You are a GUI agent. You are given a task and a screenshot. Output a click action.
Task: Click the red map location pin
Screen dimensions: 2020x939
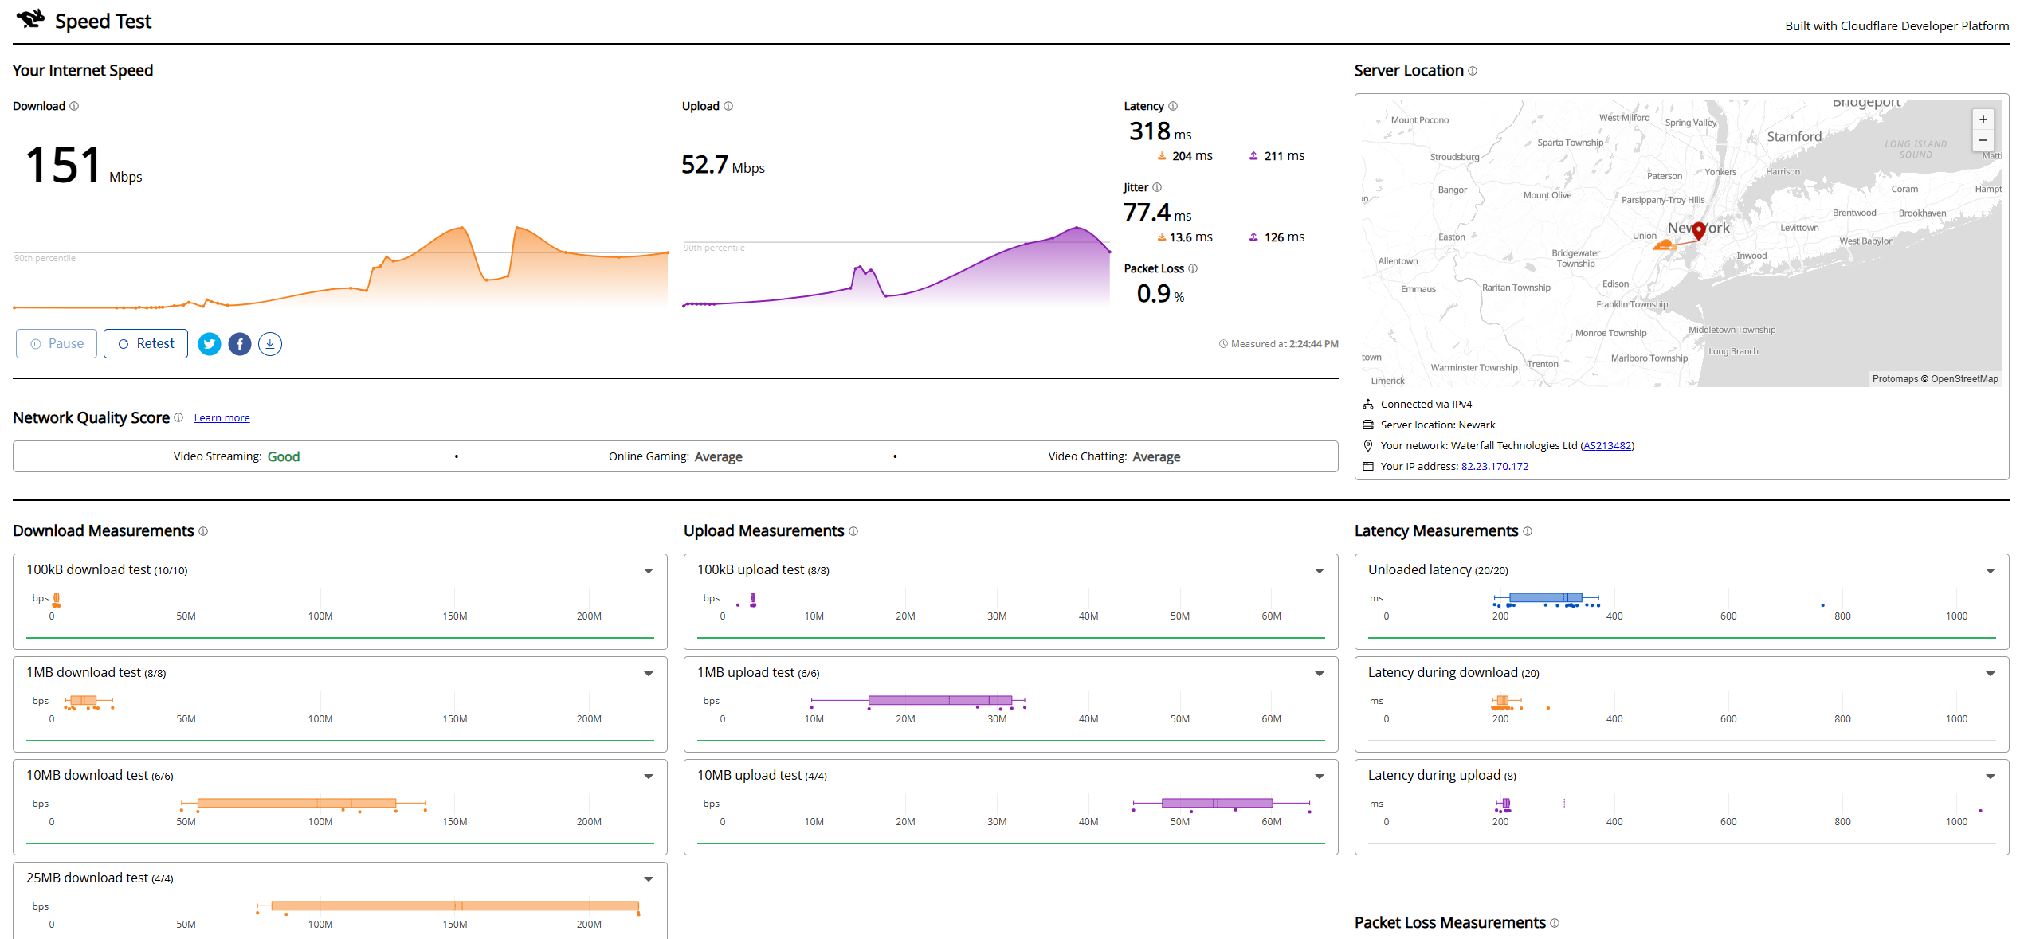[1699, 230]
